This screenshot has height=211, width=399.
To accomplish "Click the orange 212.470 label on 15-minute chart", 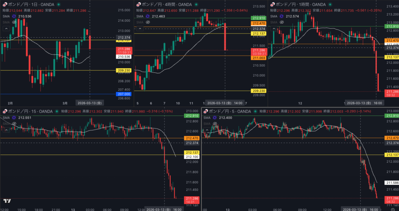I will tap(191, 138).
